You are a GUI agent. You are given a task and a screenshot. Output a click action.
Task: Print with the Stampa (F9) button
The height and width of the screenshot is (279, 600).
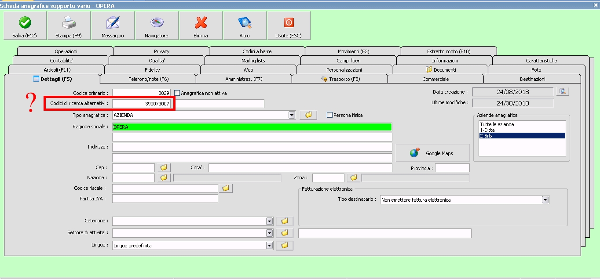point(69,26)
